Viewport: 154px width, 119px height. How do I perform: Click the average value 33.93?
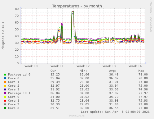point(114,101)
